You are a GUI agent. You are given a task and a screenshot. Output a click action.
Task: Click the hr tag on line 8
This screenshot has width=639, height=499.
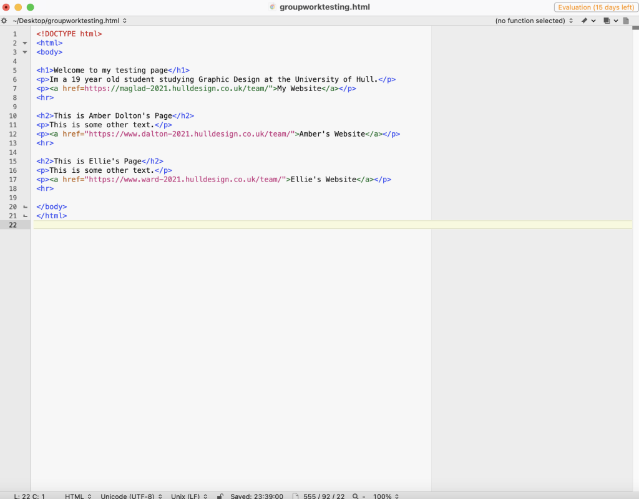(x=45, y=98)
